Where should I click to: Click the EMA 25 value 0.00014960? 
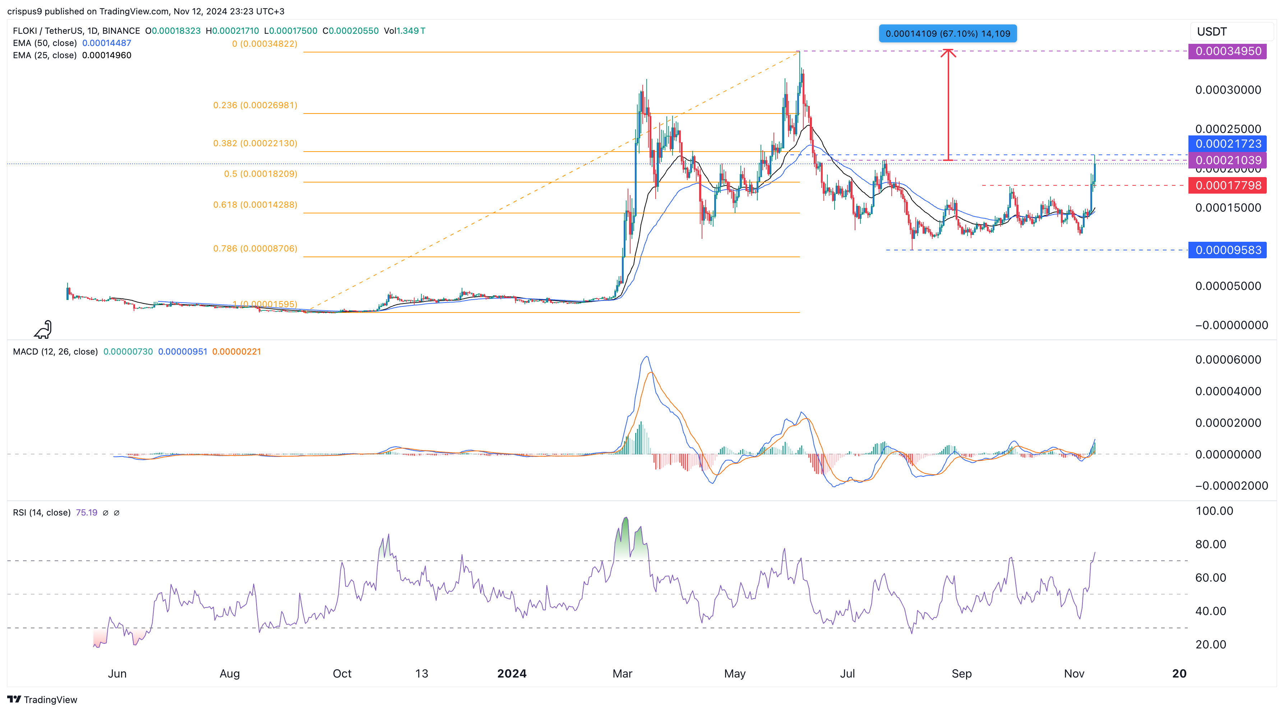tap(107, 55)
